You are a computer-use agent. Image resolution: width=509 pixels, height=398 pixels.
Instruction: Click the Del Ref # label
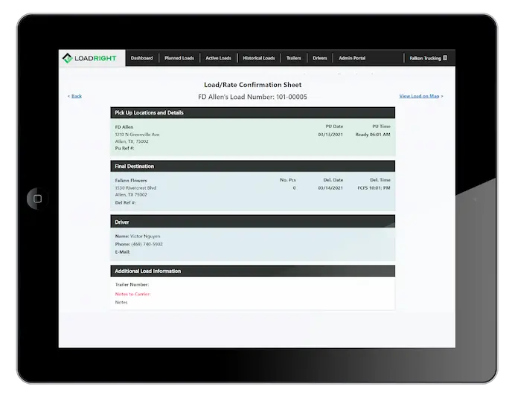pos(125,202)
